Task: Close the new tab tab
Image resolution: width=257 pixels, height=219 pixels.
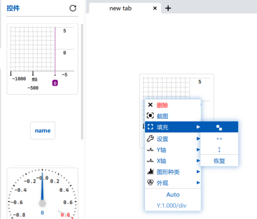Action: (155, 8)
